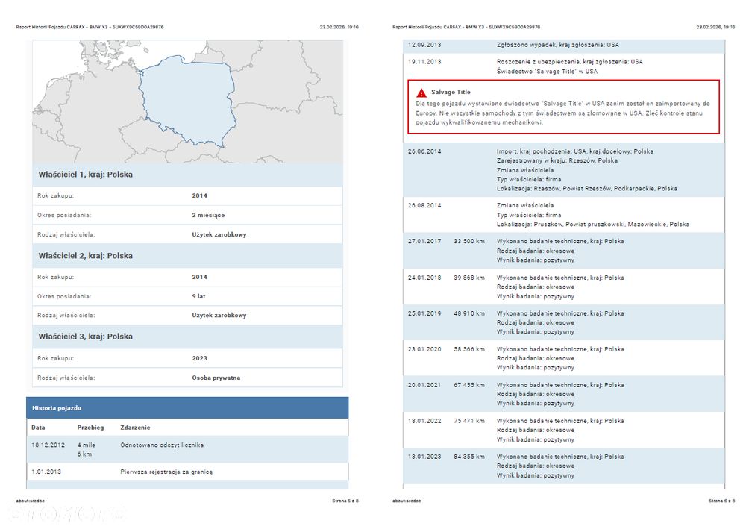The height and width of the screenshot is (529, 746).
Task: Click the '4 mile' odometer reading
Action: (x=86, y=445)
